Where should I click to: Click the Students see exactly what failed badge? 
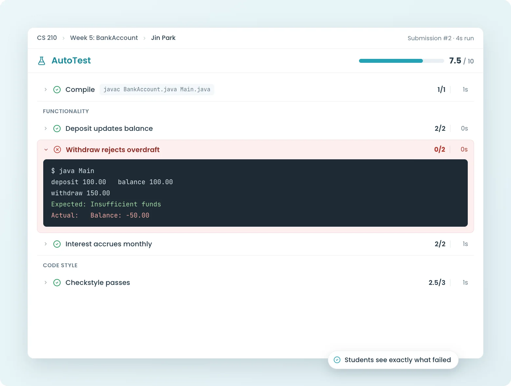[x=393, y=360]
